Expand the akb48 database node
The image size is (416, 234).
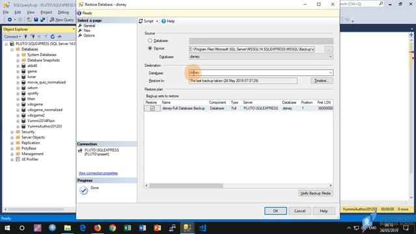[x=18, y=66]
